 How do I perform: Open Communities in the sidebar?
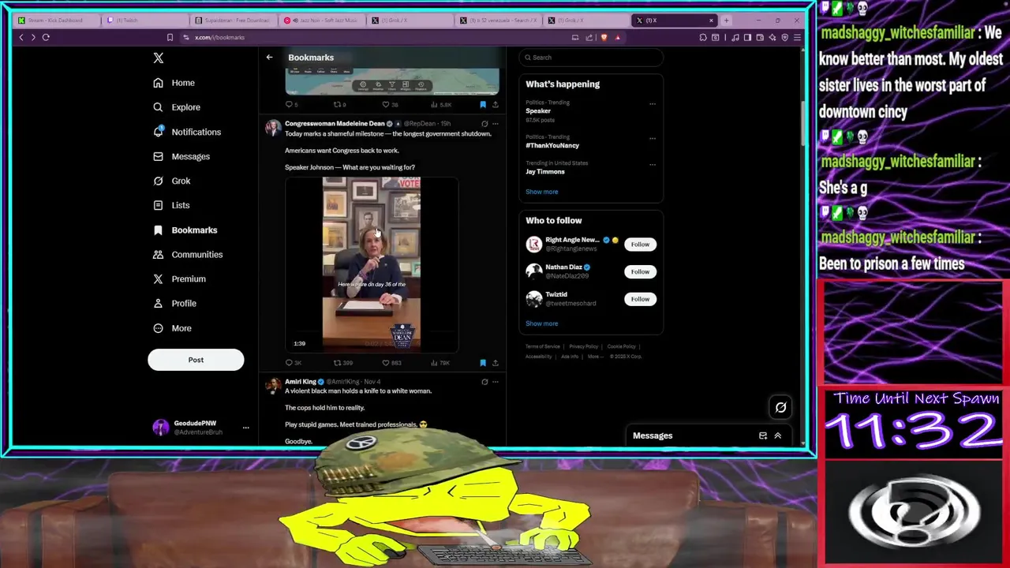point(188,254)
